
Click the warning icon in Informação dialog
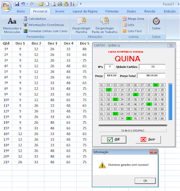(102, 165)
